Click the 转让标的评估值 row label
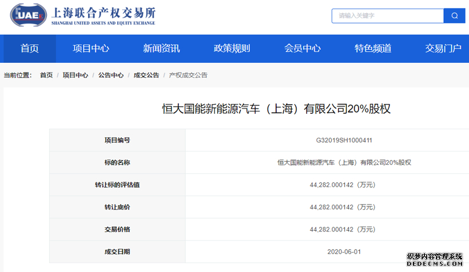The width and height of the screenshot is (469, 272). (117, 185)
